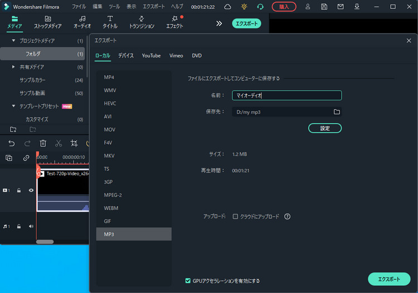The width and height of the screenshot is (418, 293).
Task: Open the user account icon
Action: [x=308, y=7]
